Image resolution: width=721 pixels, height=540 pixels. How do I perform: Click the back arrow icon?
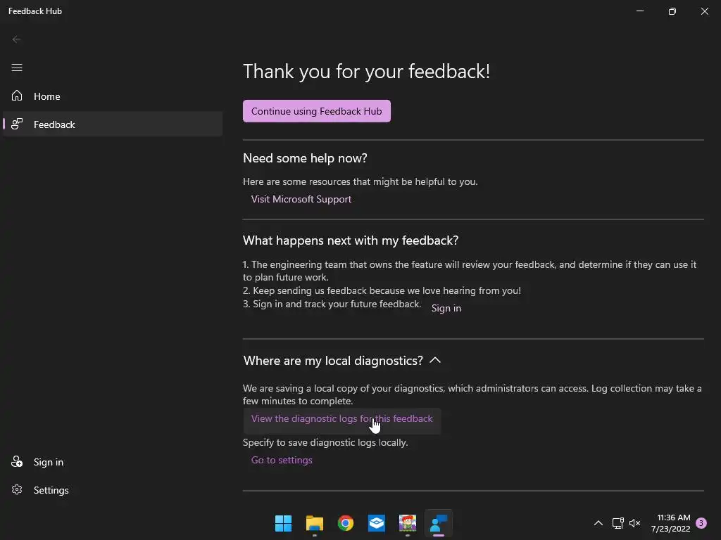[x=17, y=39]
